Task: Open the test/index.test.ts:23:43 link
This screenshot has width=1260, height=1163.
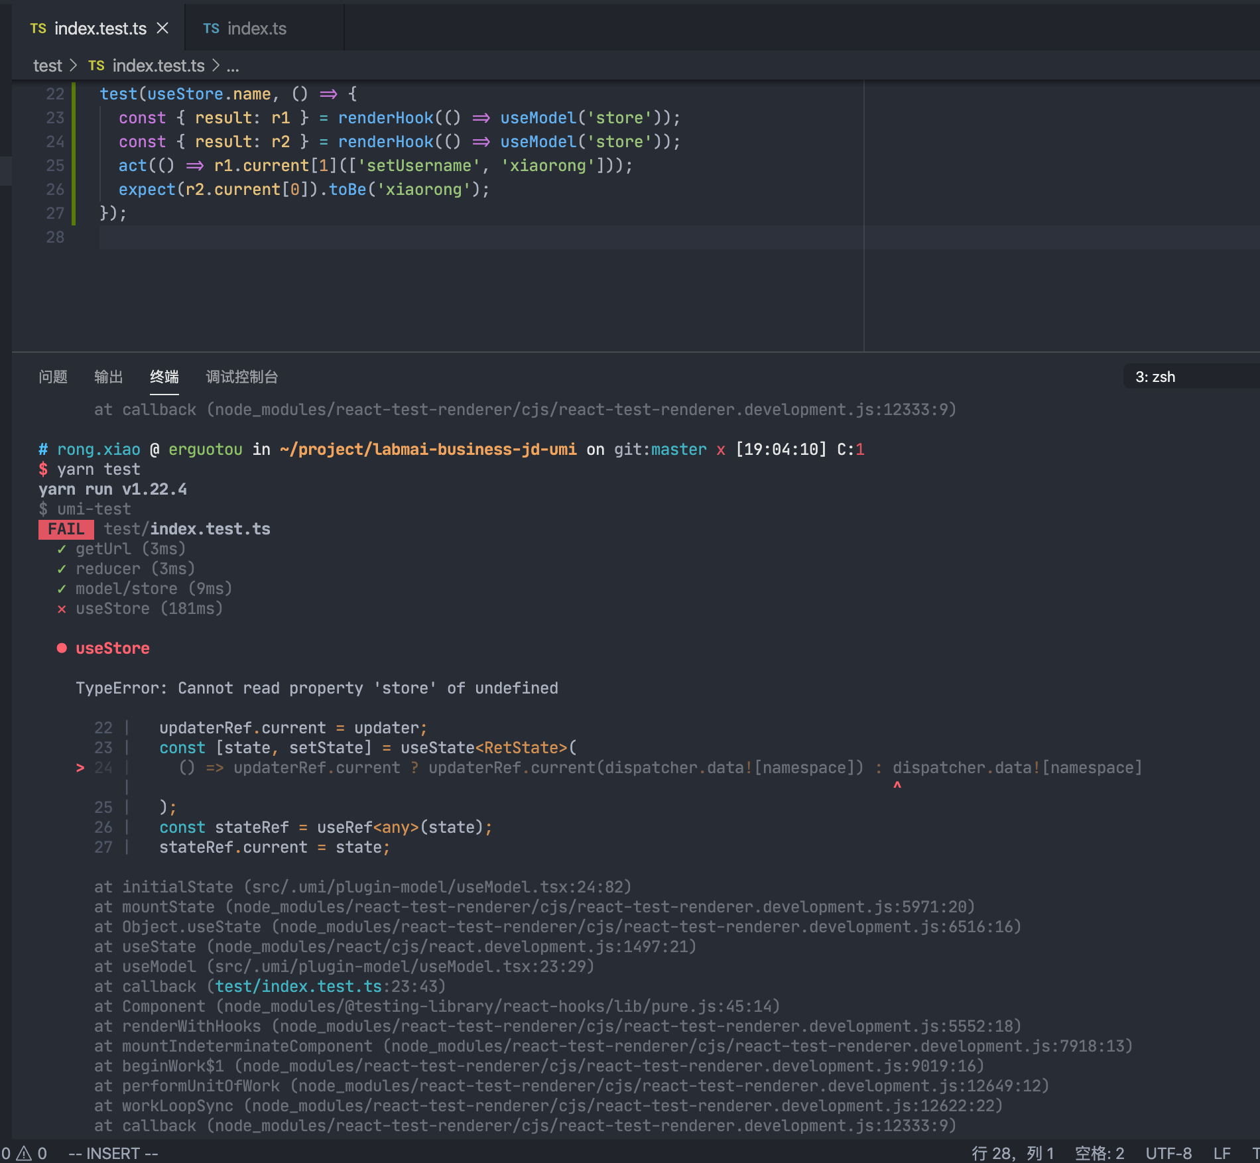Action: (x=298, y=986)
